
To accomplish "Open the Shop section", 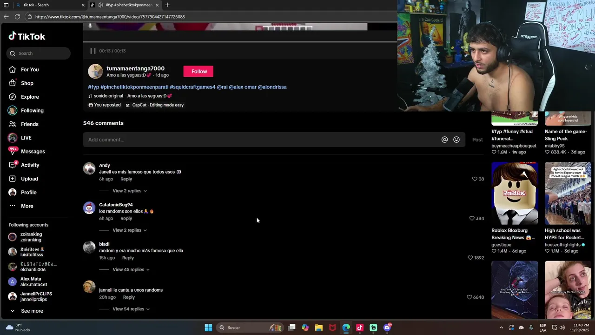I will pyautogui.click(x=27, y=83).
